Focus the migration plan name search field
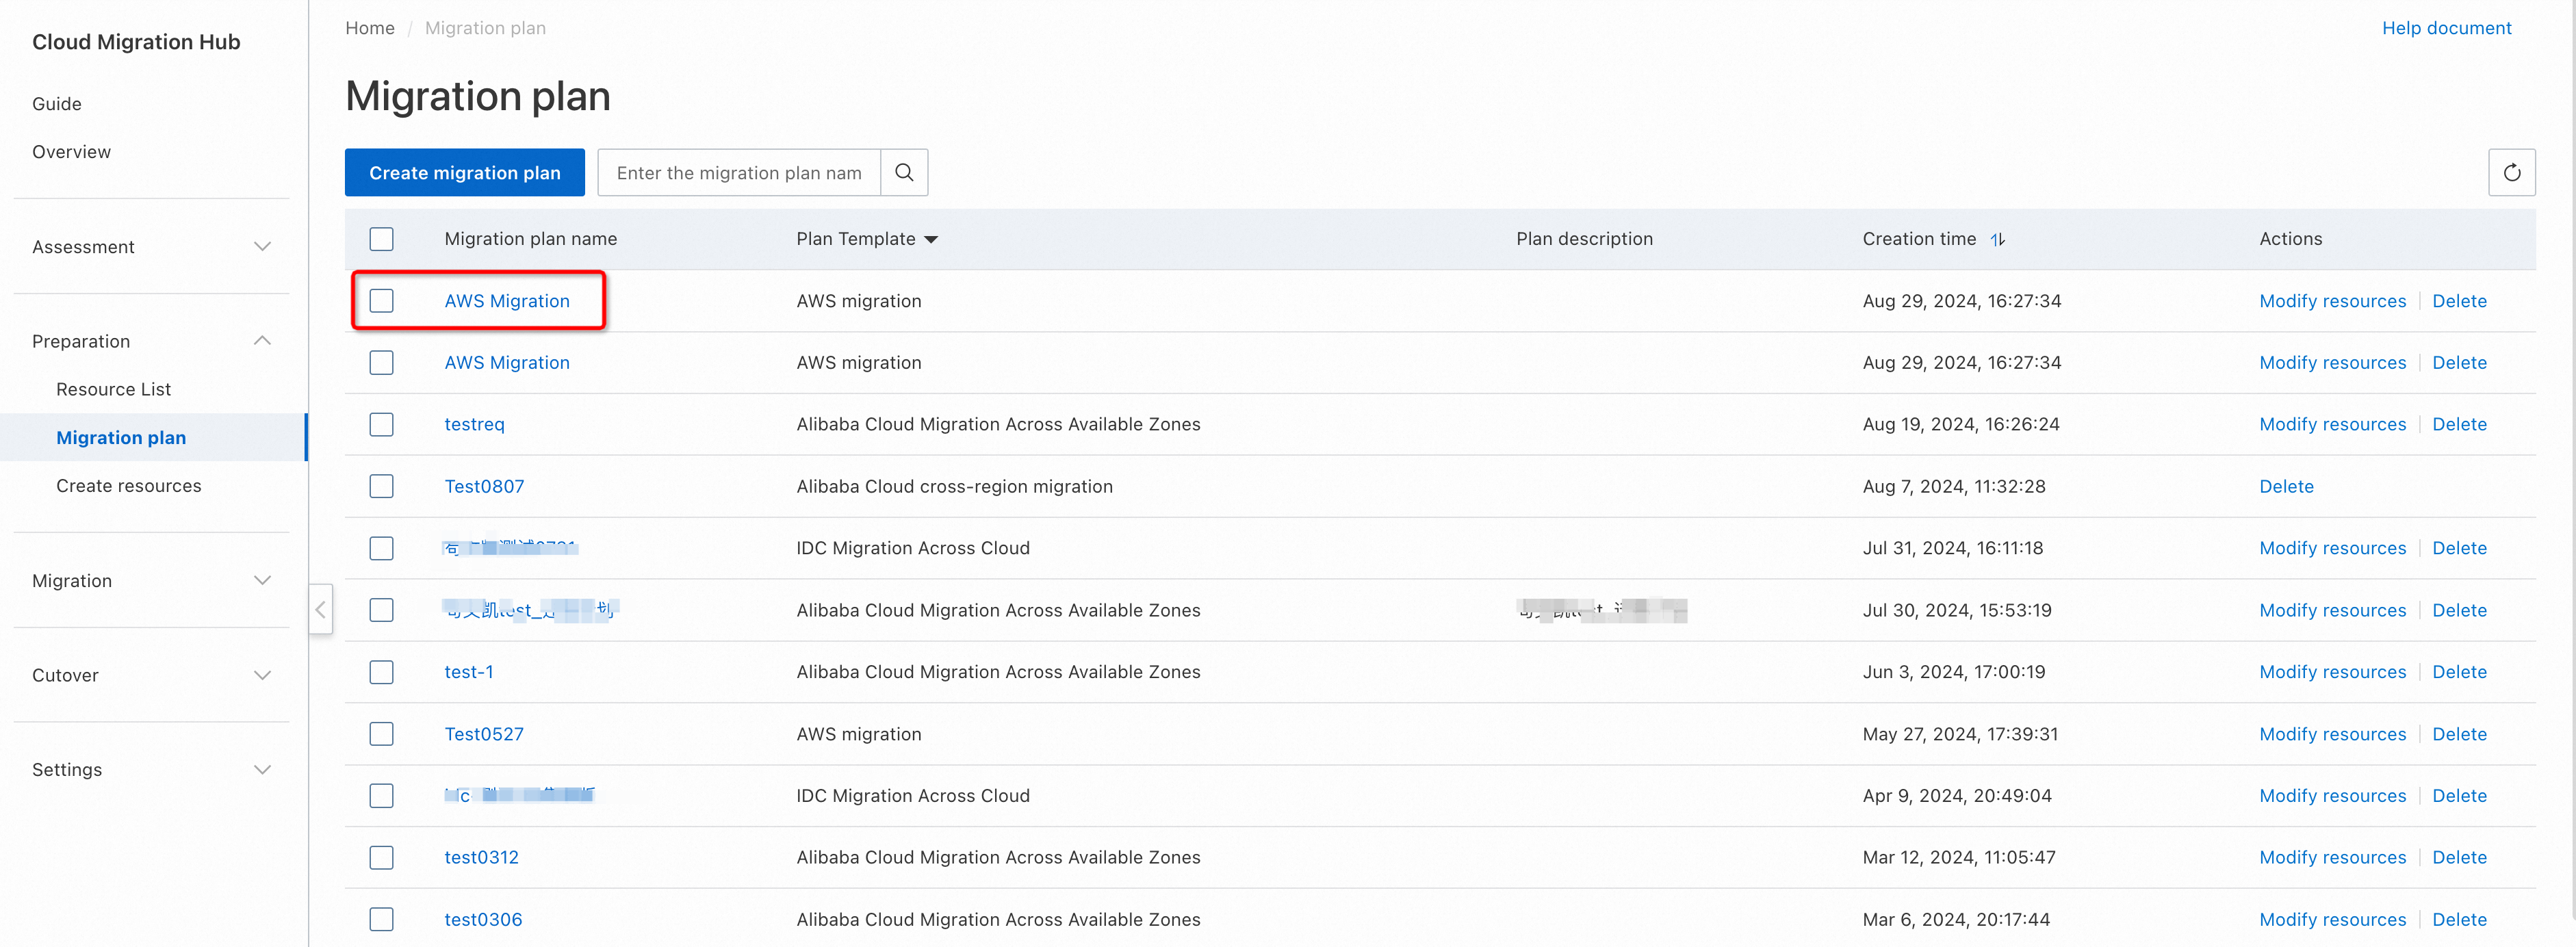This screenshot has height=947, width=2576. click(x=738, y=172)
